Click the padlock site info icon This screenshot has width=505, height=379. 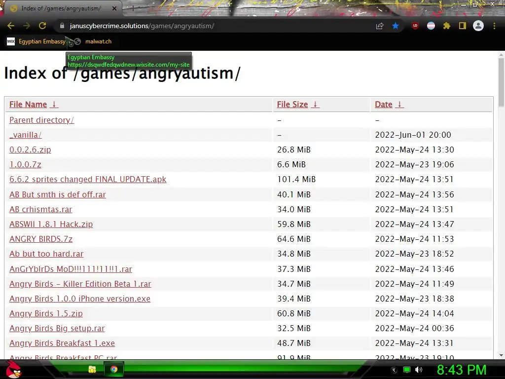click(62, 26)
